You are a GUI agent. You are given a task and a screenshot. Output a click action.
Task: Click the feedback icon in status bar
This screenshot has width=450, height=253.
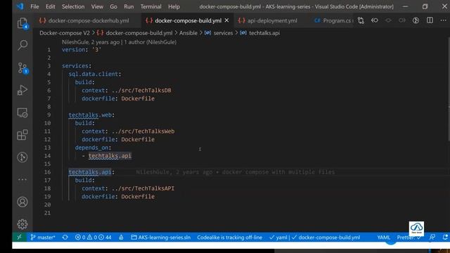[x=432, y=238]
